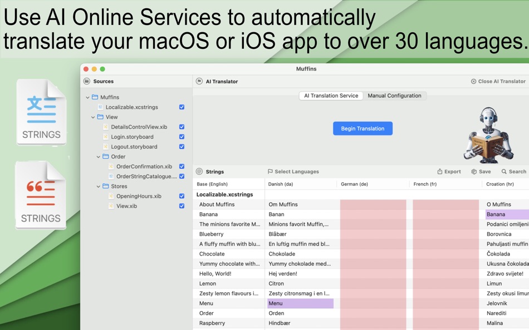Screen dimensions: 529x330
Task: Click the OpeningHours.xib file icon
Action: [111, 196]
